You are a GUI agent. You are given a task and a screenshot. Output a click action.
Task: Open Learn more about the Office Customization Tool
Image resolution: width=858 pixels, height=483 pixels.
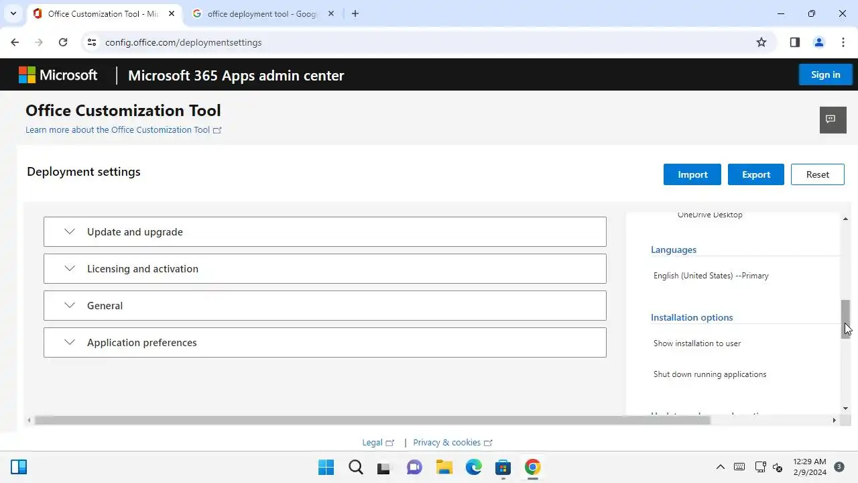pyautogui.click(x=123, y=129)
